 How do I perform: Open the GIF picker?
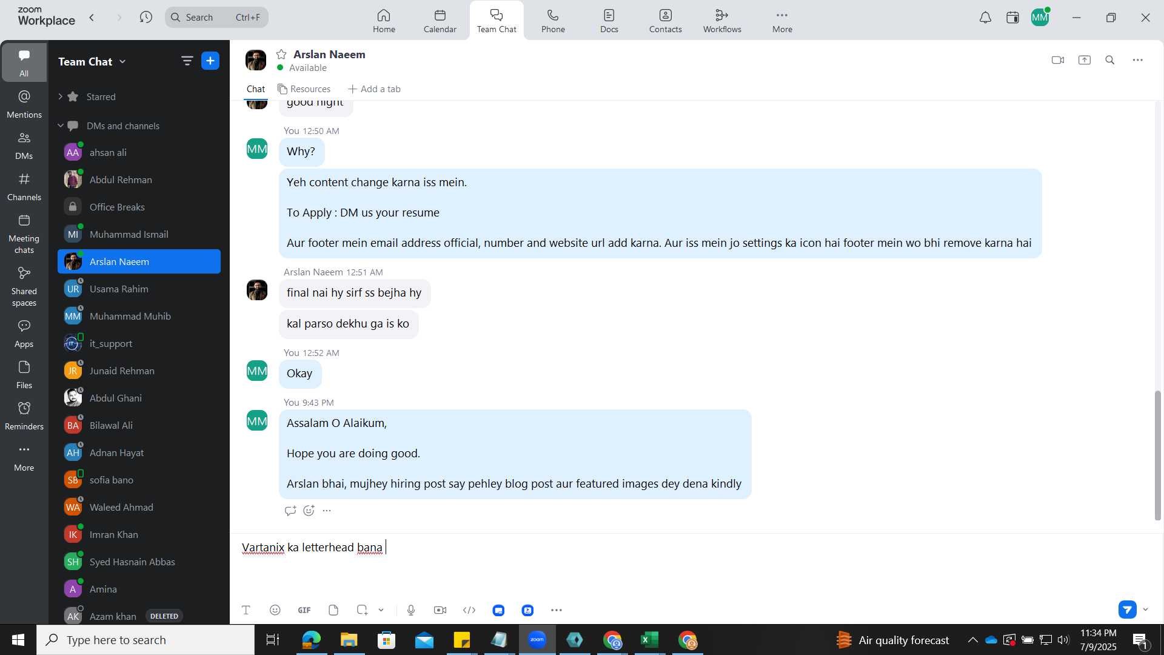304,610
